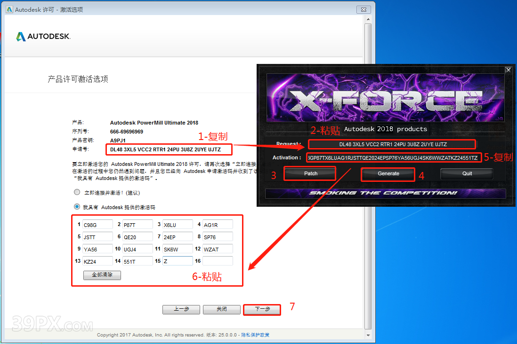Focus activation code box 14 containing 551T
517x344 pixels.
[137, 261]
